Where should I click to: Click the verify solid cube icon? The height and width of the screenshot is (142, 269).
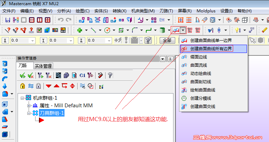pyautogui.click(x=66, y=75)
